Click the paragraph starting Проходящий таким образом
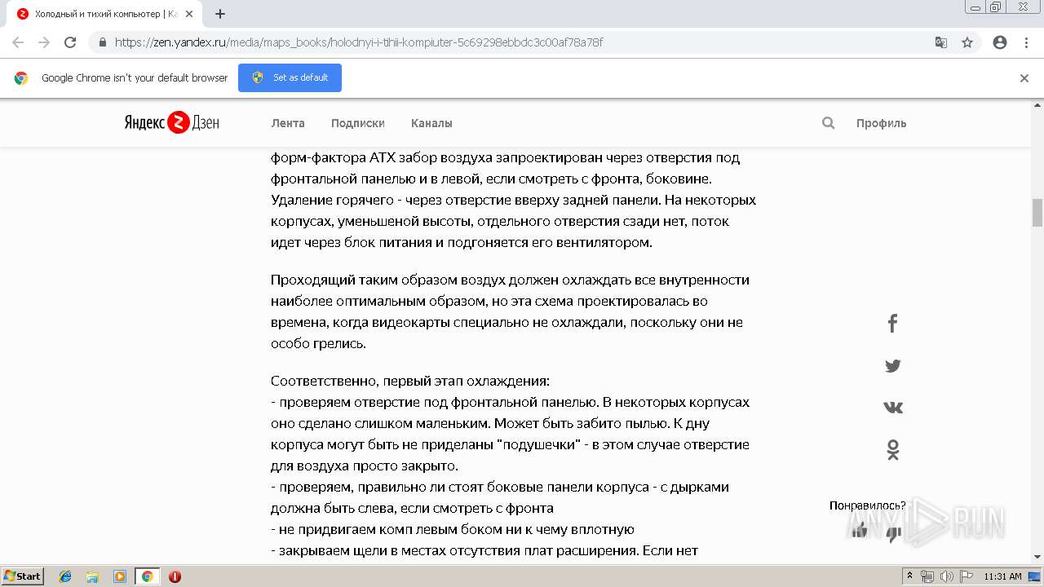 pos(510,311)
